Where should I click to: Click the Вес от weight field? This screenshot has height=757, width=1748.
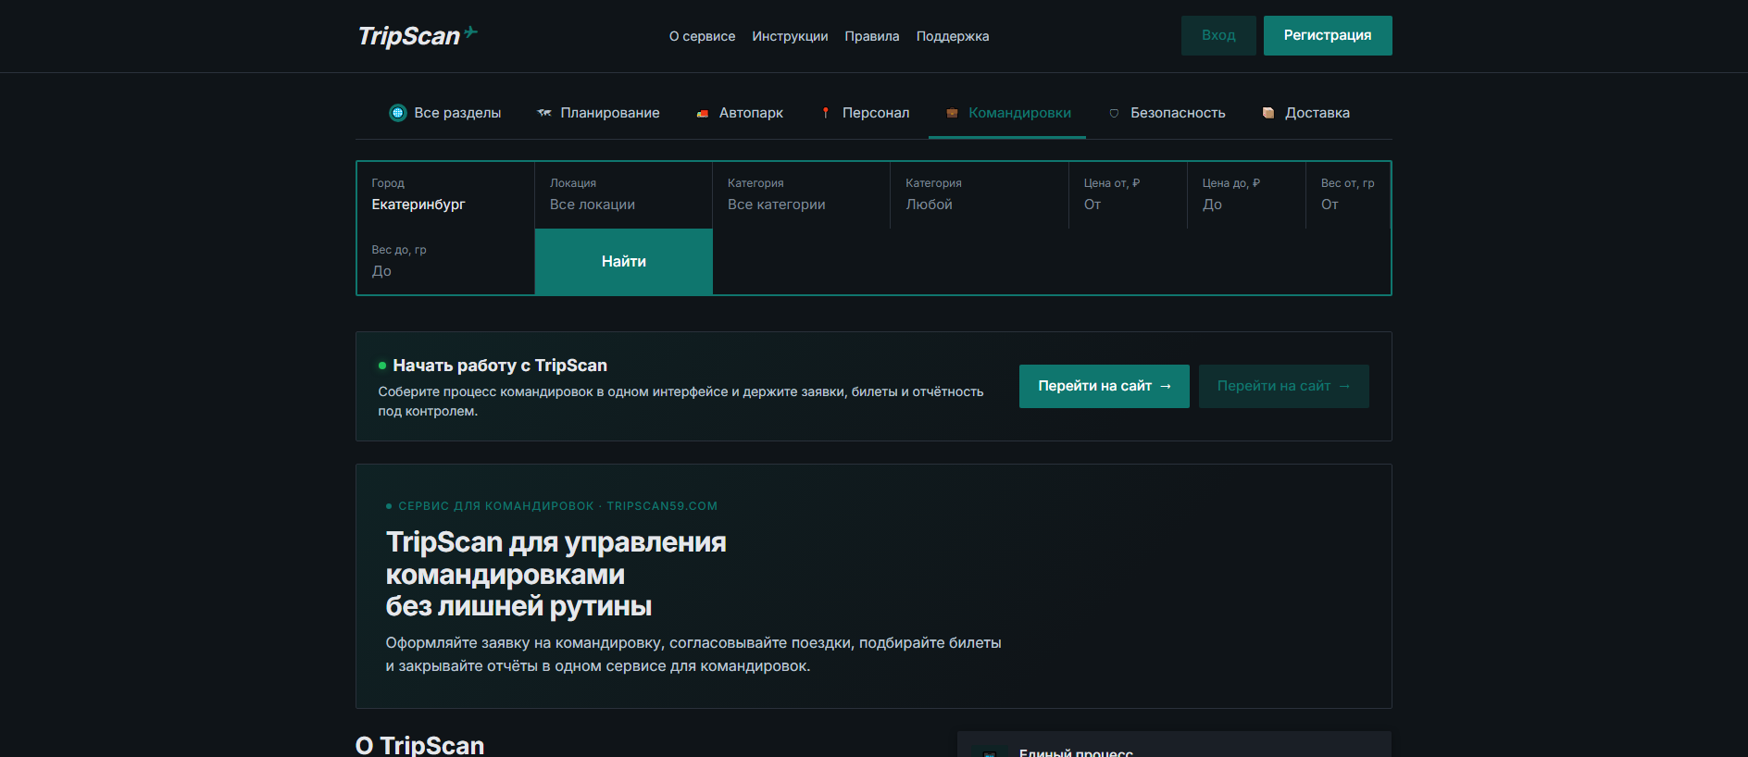[1348, 195]
